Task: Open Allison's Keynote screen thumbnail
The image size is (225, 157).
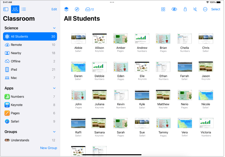Action: click(100, 39)
